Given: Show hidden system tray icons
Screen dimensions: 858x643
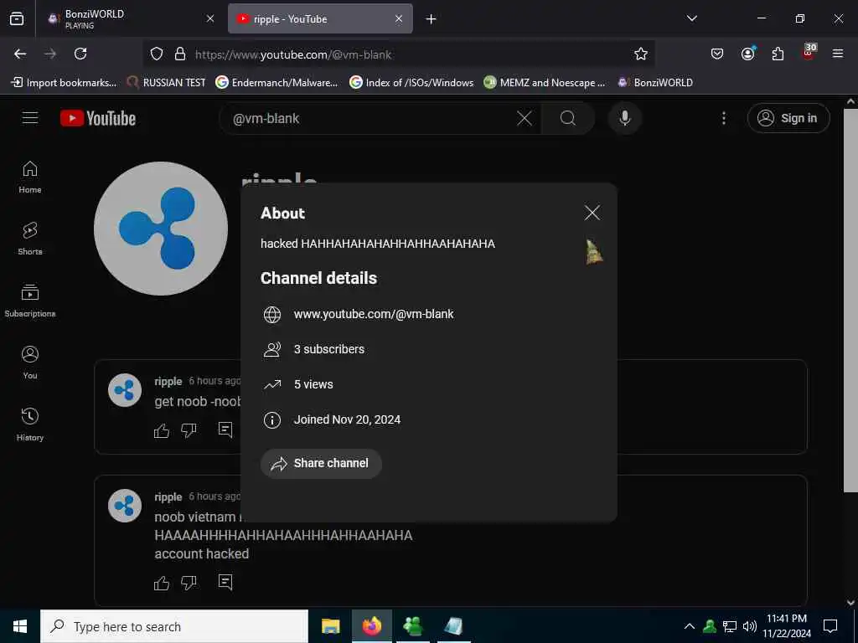Looking at the screenshot, I should 690,626.
